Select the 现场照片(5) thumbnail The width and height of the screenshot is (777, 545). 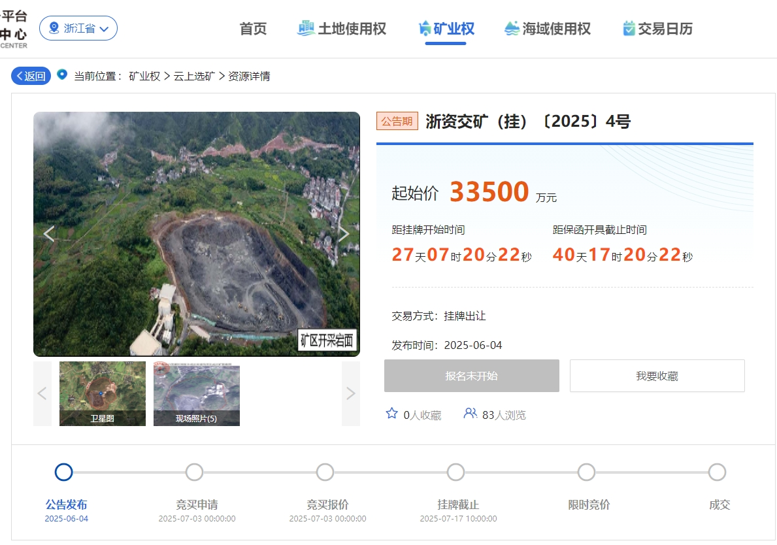point(197,393)
